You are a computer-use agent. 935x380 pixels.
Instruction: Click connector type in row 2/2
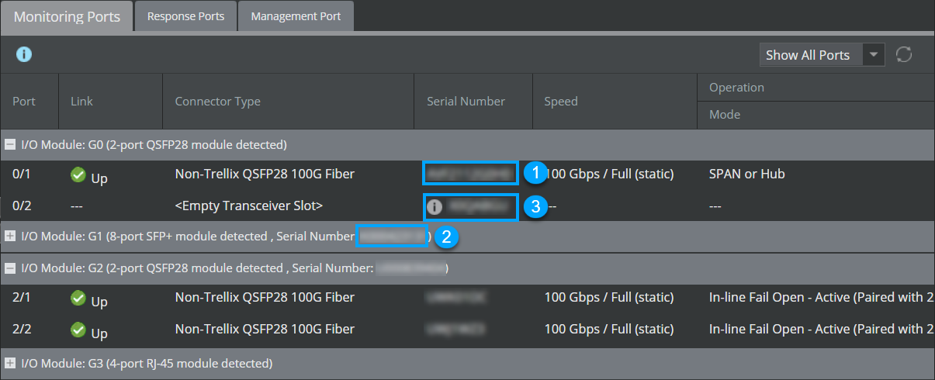[265, 329]
